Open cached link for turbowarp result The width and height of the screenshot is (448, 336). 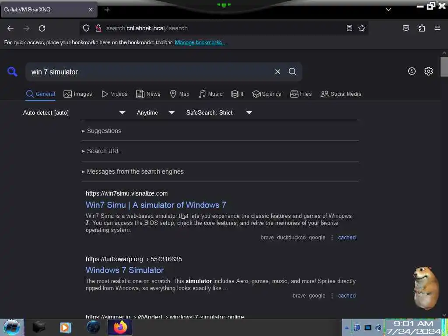[x=347, y=296]
